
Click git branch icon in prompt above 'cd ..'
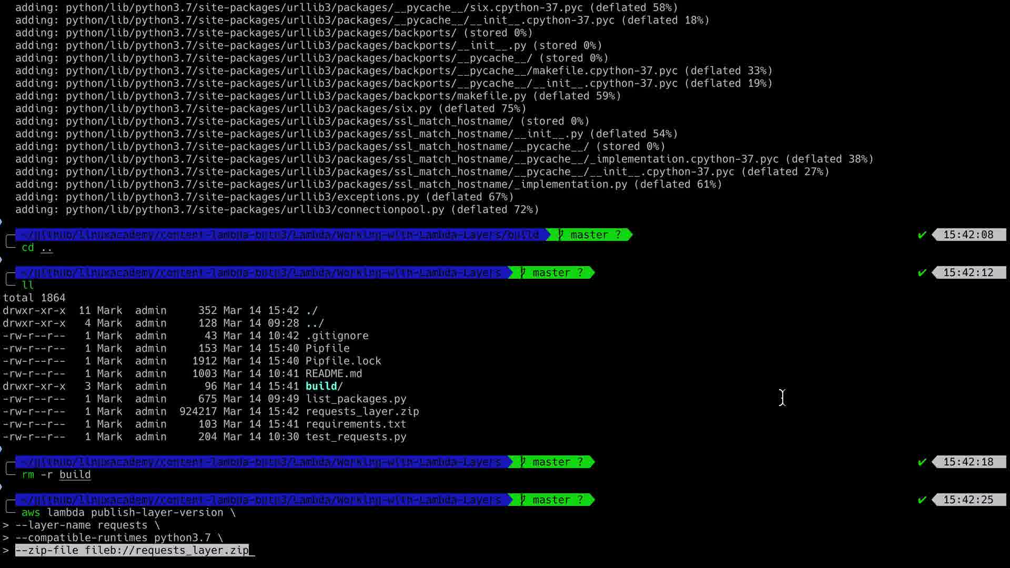(561, 235)
